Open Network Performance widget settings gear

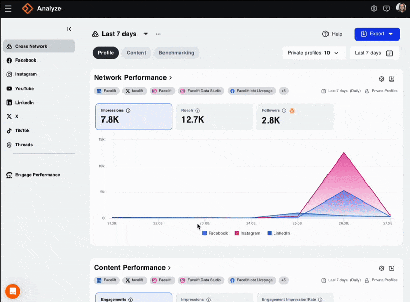coord(381,79)
